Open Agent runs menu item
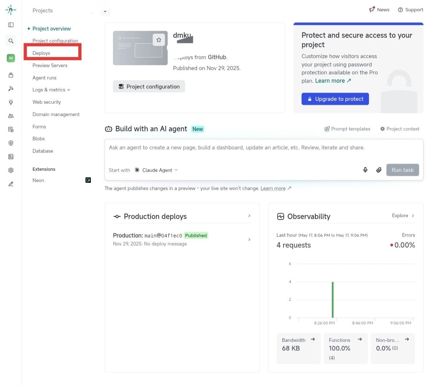This screenshot has height=386, width=434. coord(44,78)
